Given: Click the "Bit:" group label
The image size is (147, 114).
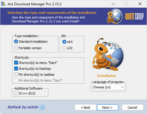Looking at the screenshot, I should coord(64,36).
